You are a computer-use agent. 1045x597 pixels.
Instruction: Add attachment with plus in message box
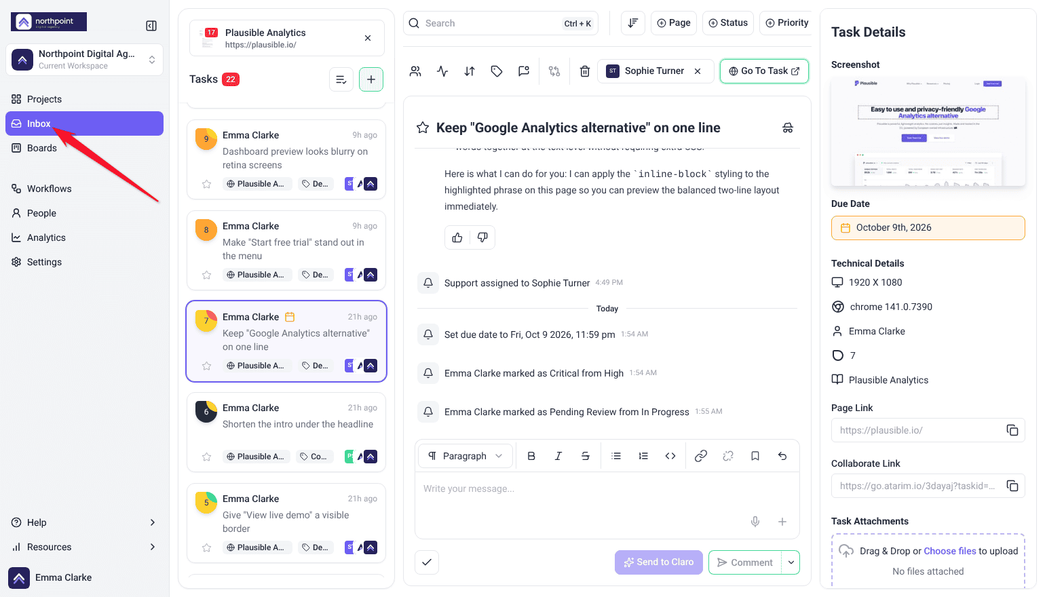point(782,522)
